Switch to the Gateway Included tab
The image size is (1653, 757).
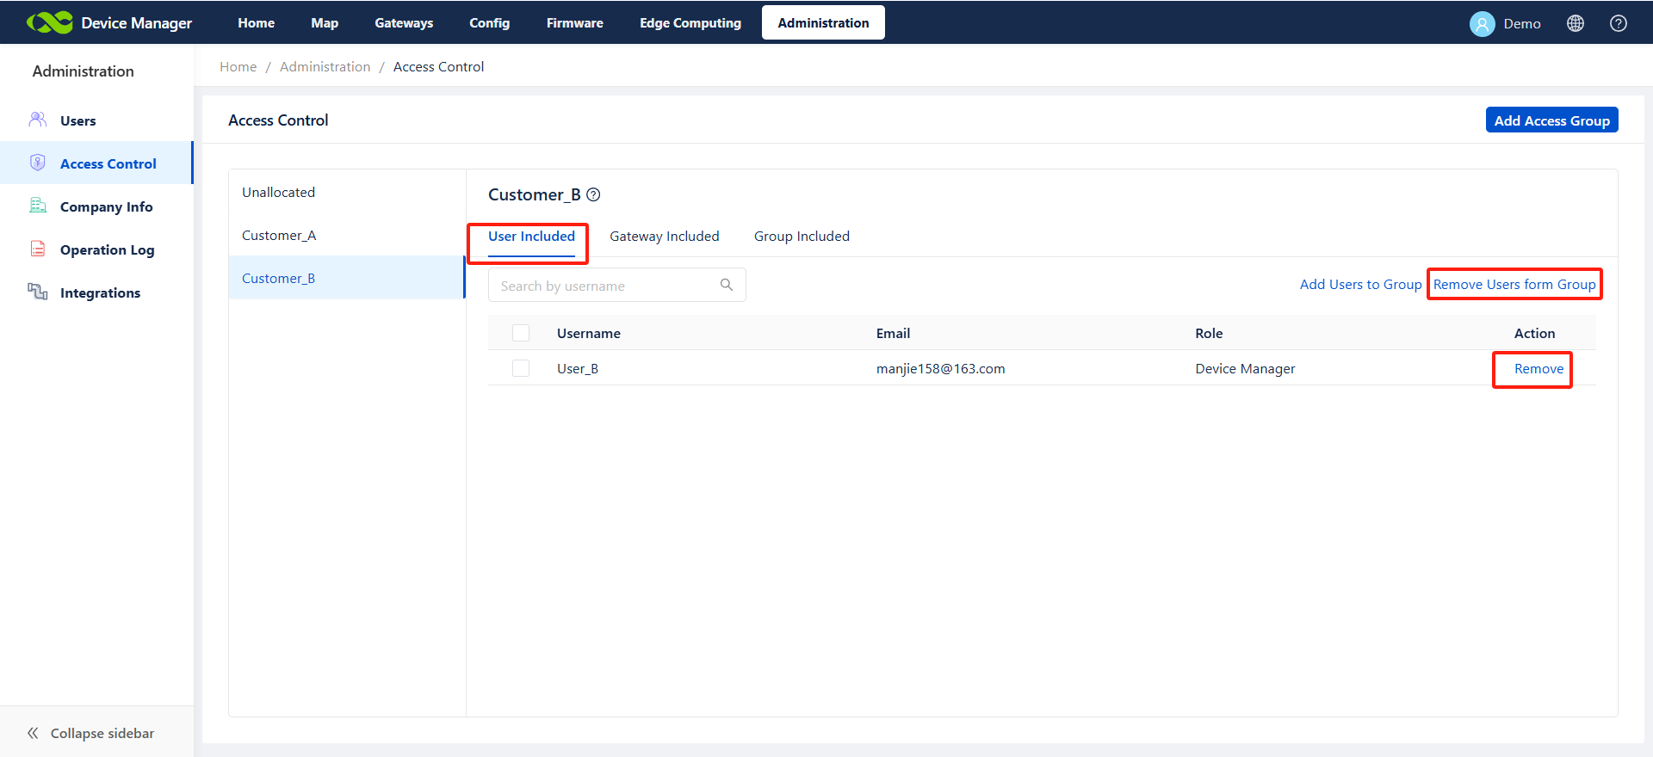point(664,237)
